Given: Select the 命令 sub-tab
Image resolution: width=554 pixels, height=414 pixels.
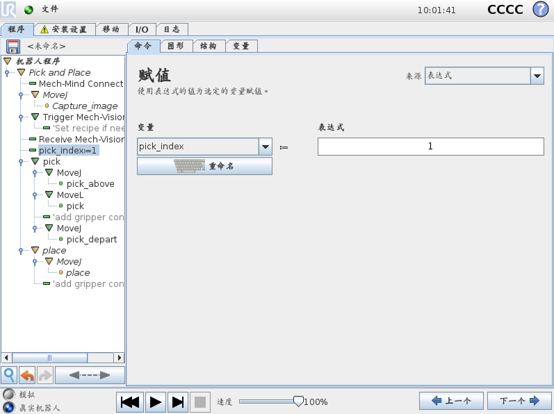Looking at the screenshot, I should 143,46.
